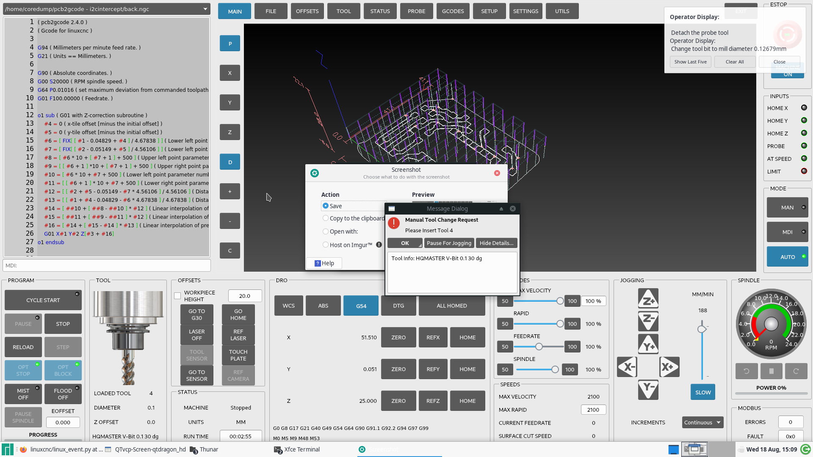
Task: Click Host on Imgur info icon
Action: (379, 245)
